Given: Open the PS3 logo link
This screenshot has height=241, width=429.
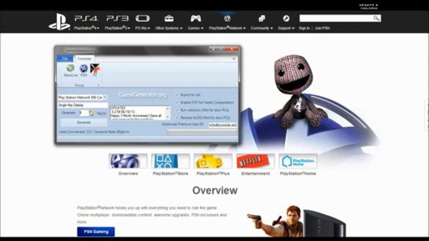Looking at the screenshot, I should 117,18.
